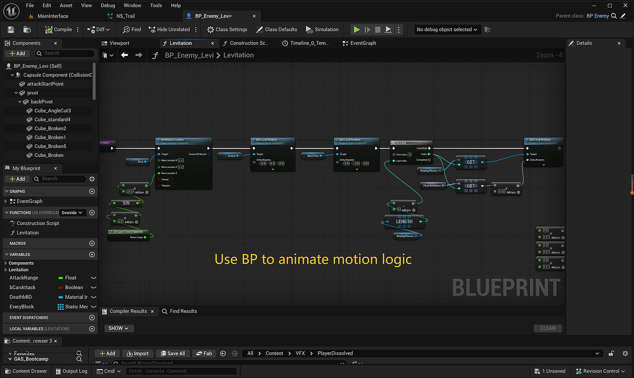Screen dimensions: 634x378
Task: Switch to the NS_Trail tab
Action: pyautogui.click(x=125, y=16)
